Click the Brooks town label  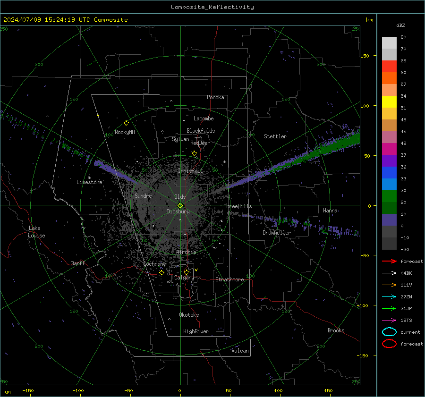pos(336,330)
